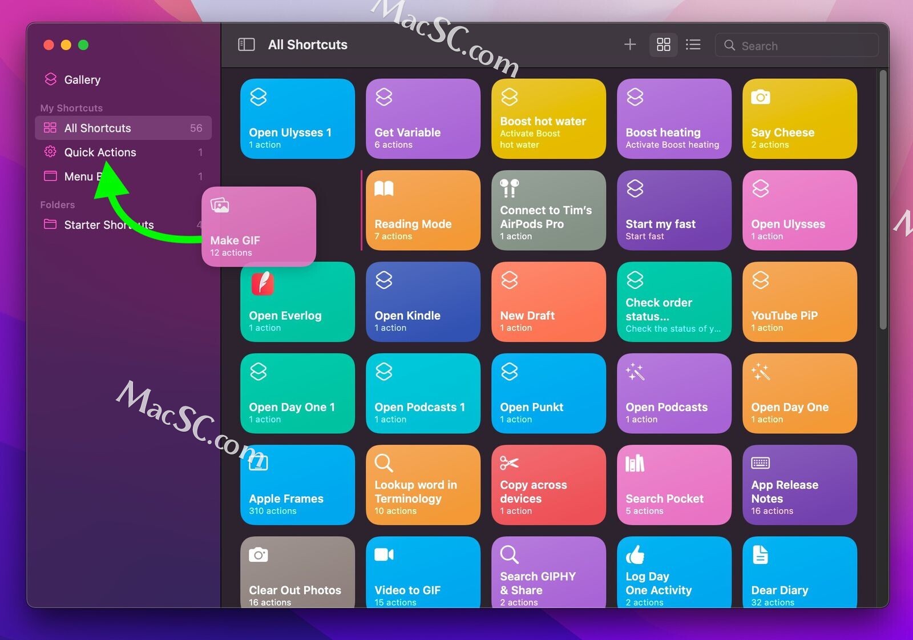Click the magic wand icon on Open Day One

tap(760, 372)
